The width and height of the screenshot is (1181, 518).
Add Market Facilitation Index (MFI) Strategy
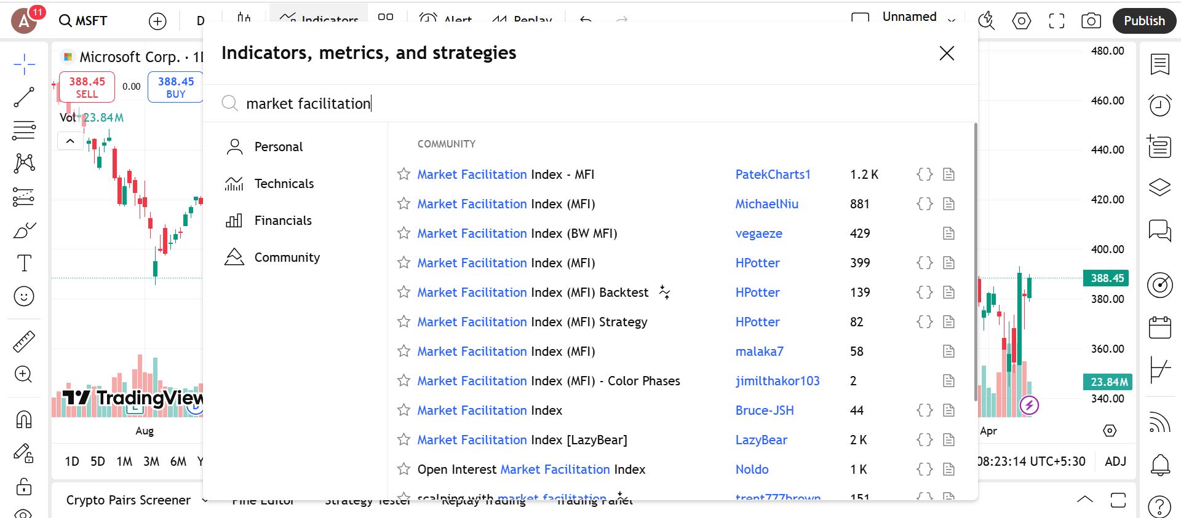(x=532, y=322)
